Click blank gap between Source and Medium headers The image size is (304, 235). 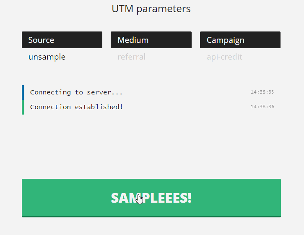[x=107, y=40]
